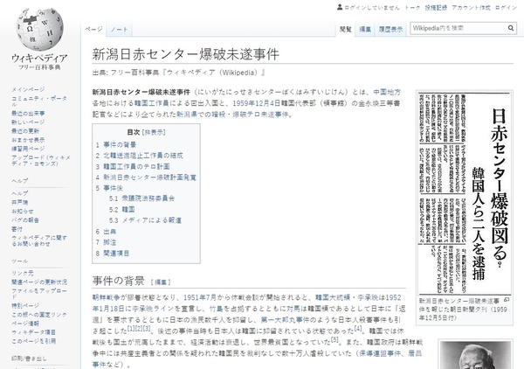Click the 寄付 donation link

[17, 229]
